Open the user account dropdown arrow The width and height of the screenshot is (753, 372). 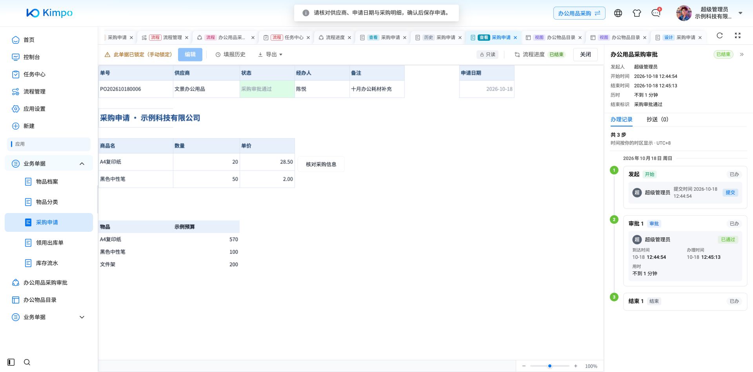[740, 13]
